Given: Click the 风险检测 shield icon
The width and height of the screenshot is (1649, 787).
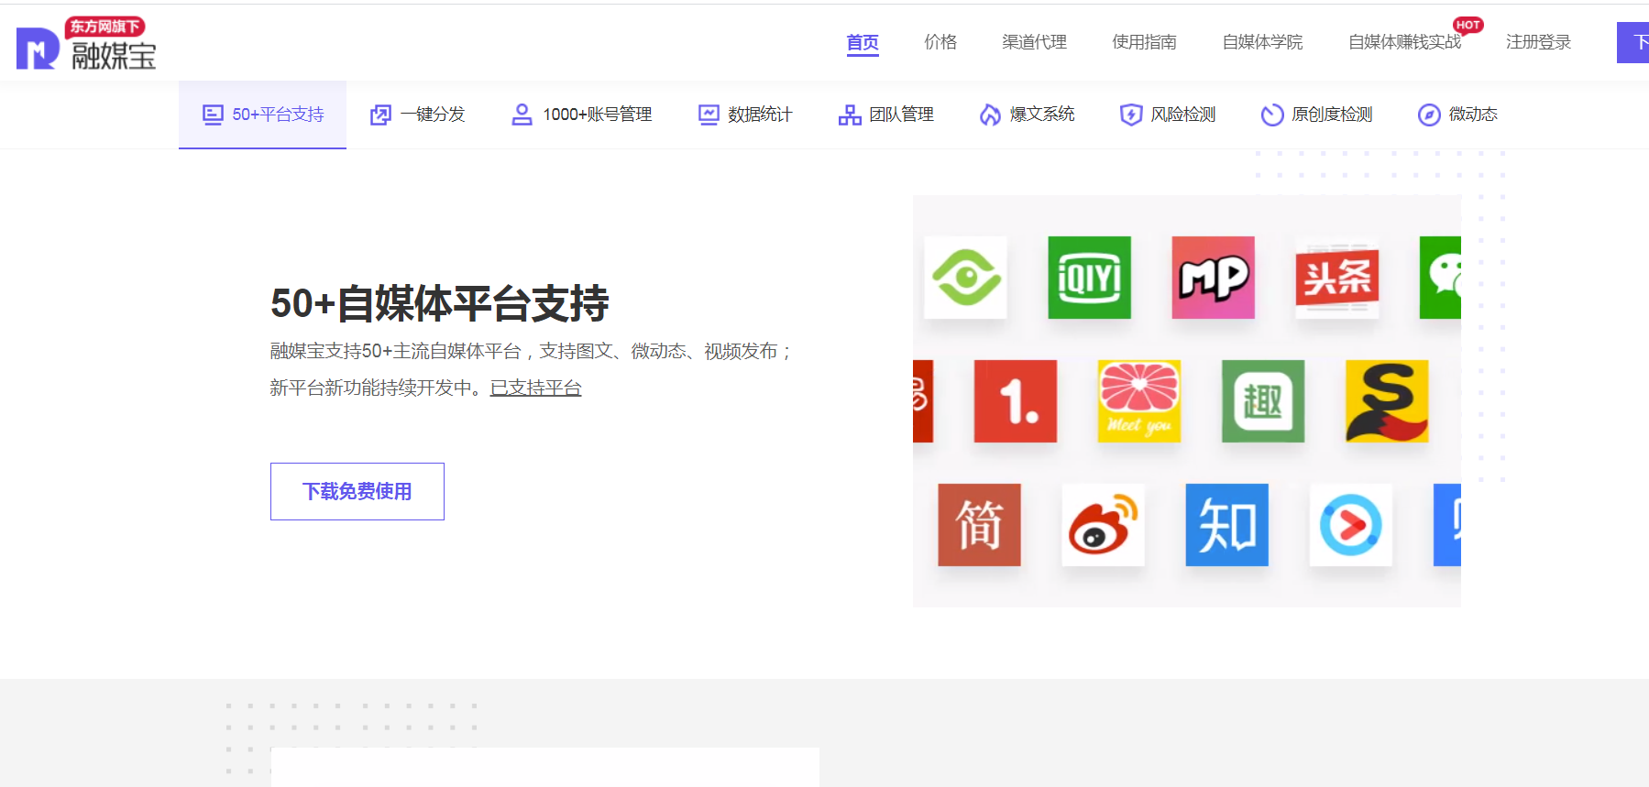Looking at the screenshot, I should (x=1131, y=115).
